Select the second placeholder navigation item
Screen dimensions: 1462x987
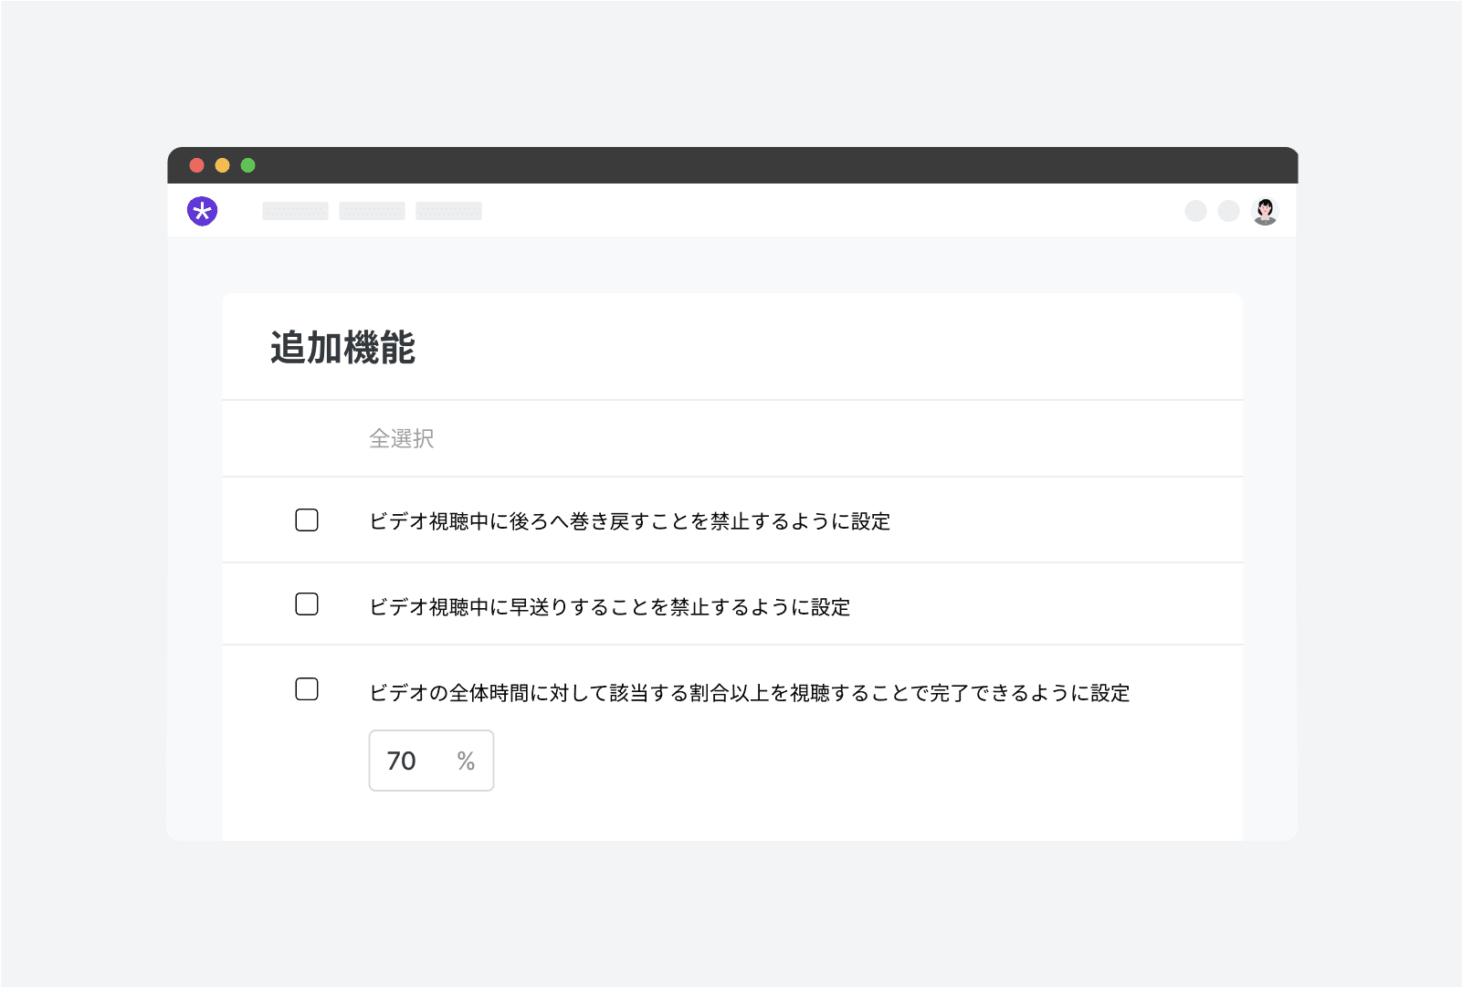[x=372, y=211]
